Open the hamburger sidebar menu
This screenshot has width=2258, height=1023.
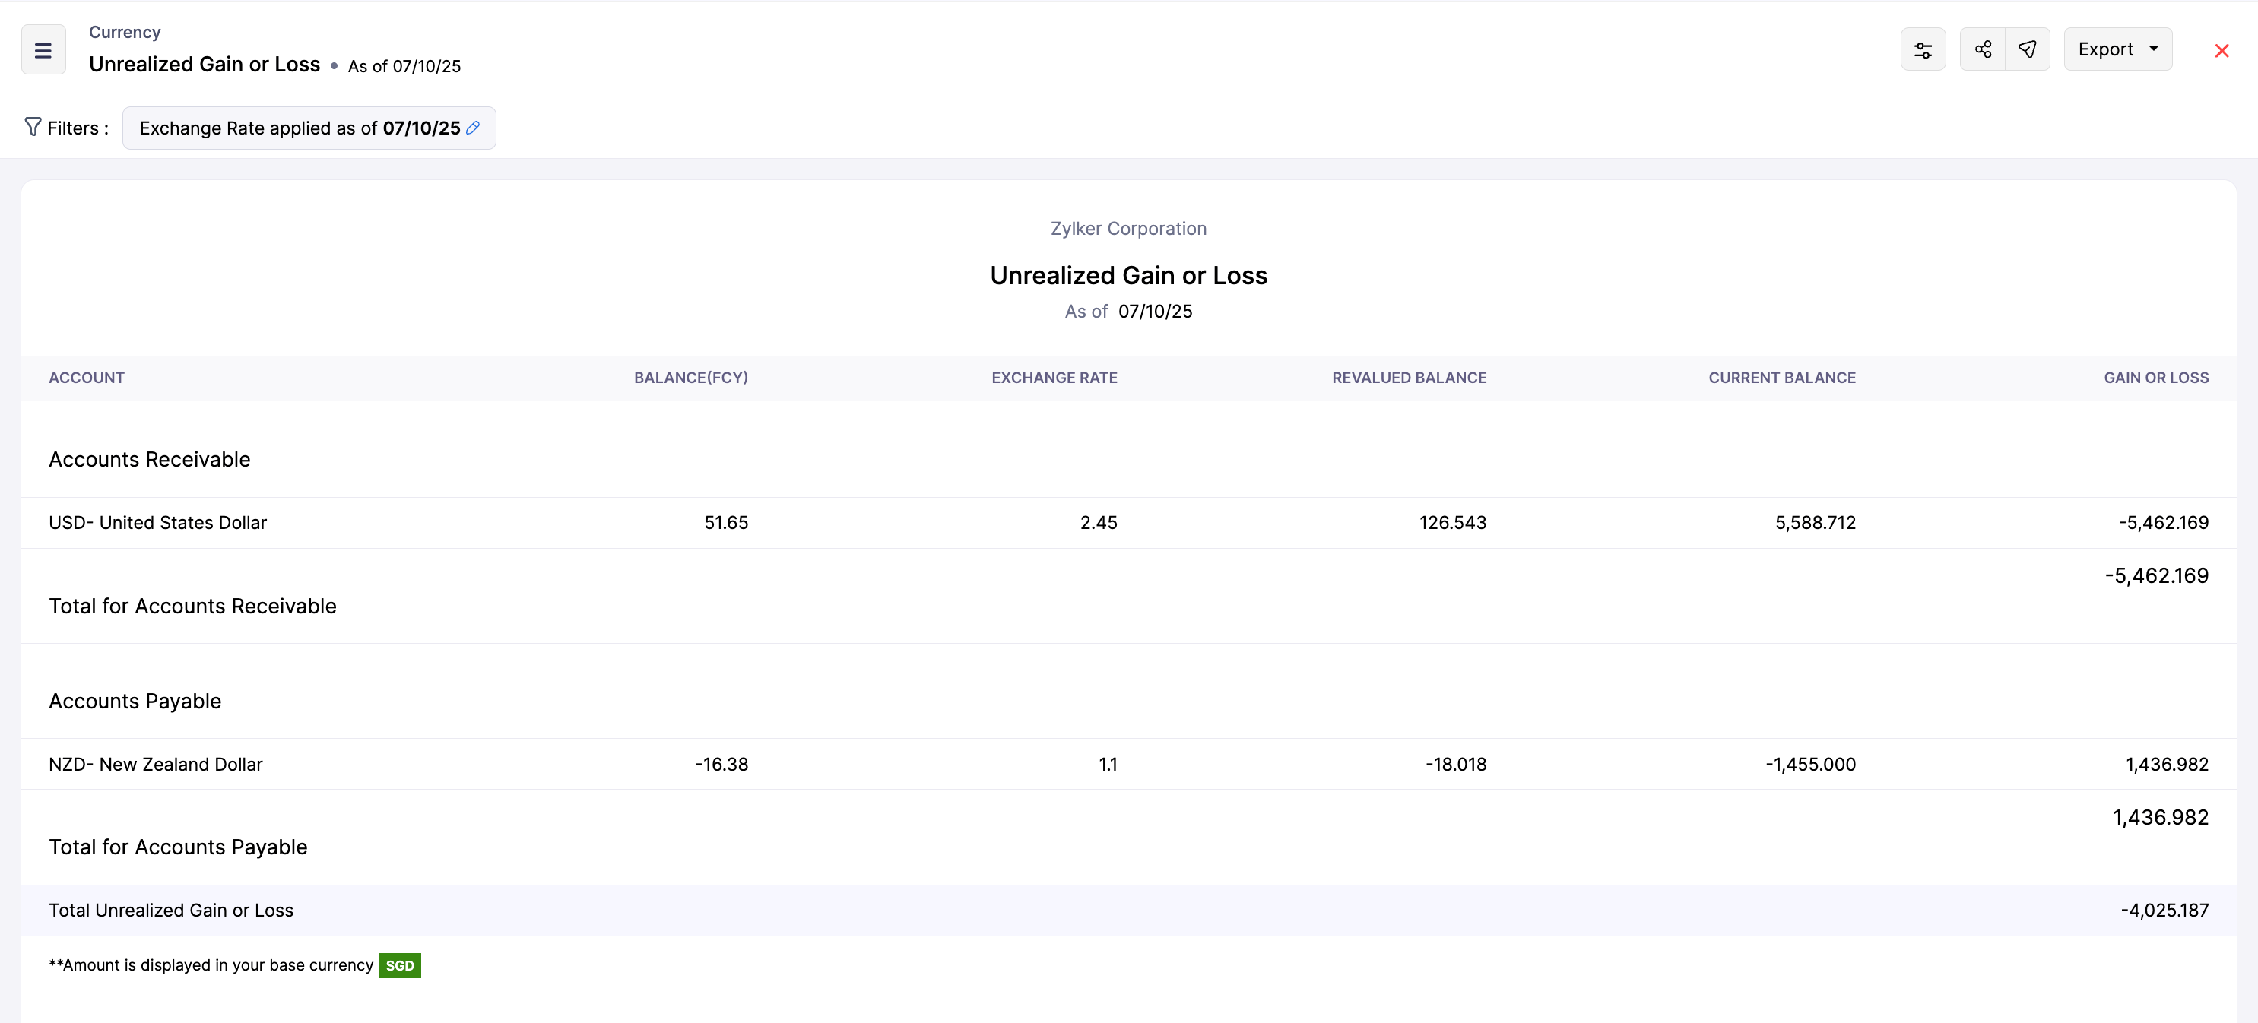point(43,50)
